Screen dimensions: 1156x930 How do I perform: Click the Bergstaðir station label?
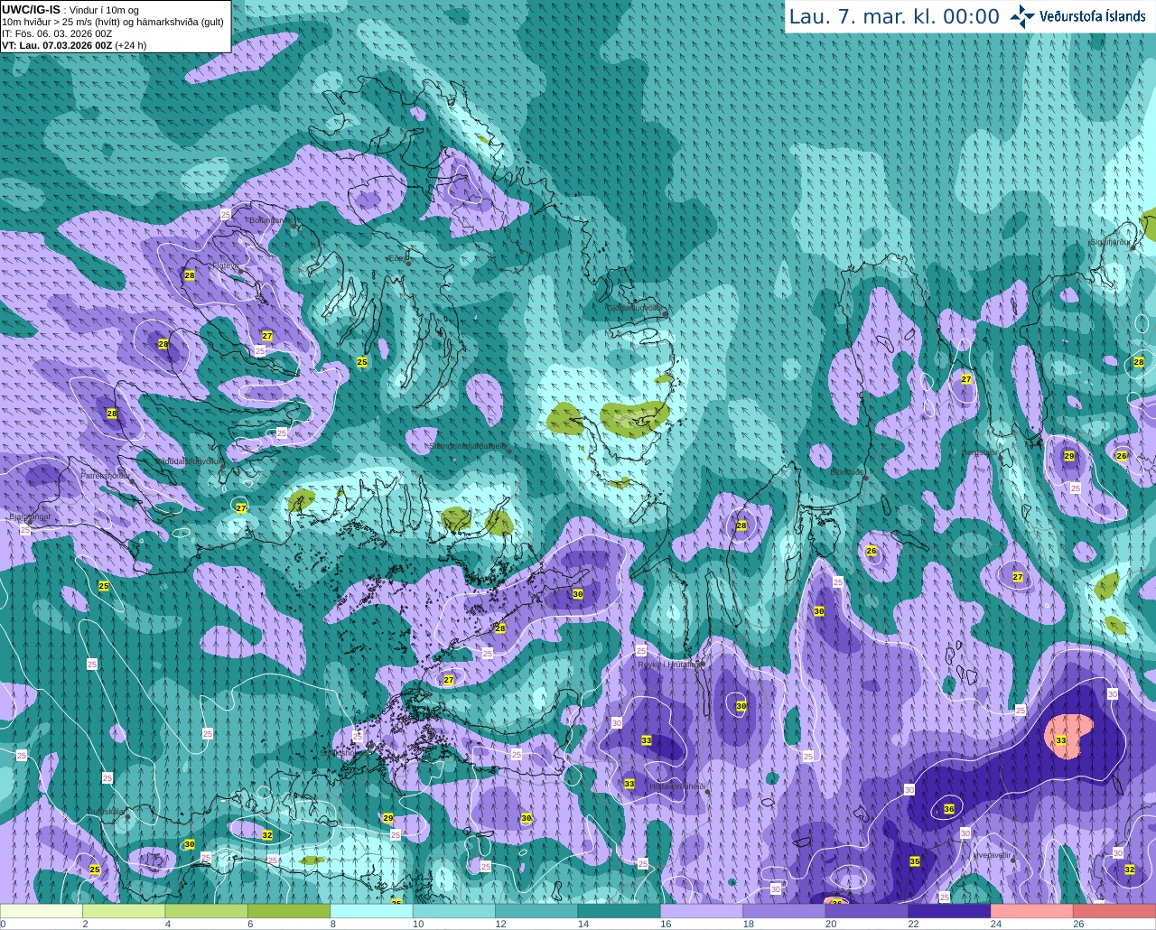click(982, 452)
